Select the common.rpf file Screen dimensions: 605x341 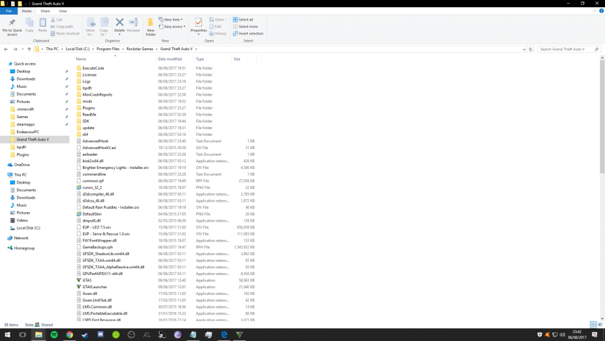93,180
